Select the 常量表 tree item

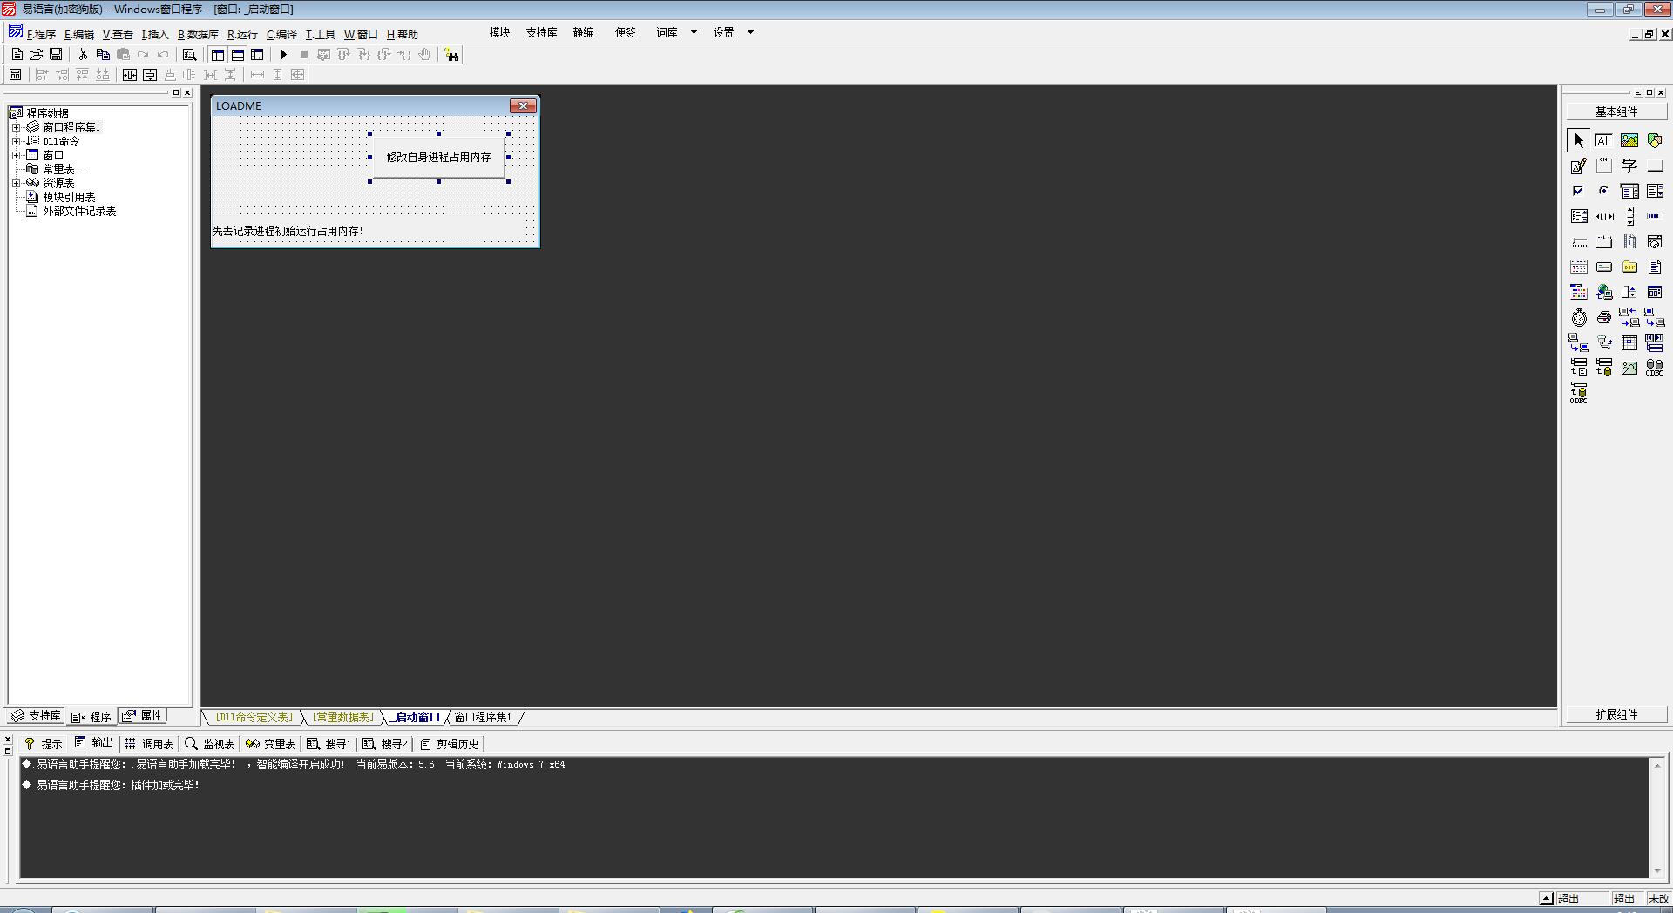point(58,169)
